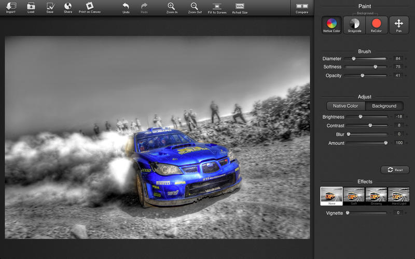Click the Contrast value field showing 8

tap(399, 125)
